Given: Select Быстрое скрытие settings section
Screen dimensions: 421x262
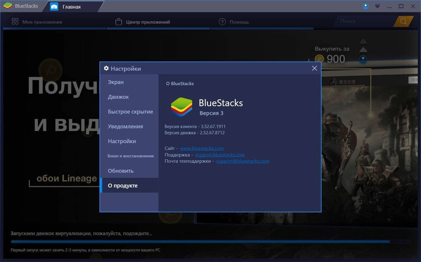Looking at the screenshot, I should pyautogui.click(x=129, y=111).
